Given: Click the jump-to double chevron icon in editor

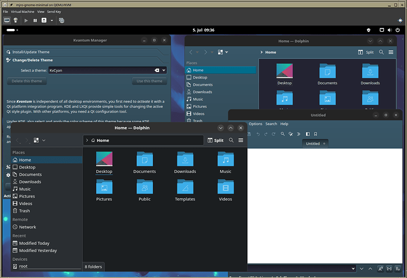Looking at the screenshot, I should [x=298, y=134].
